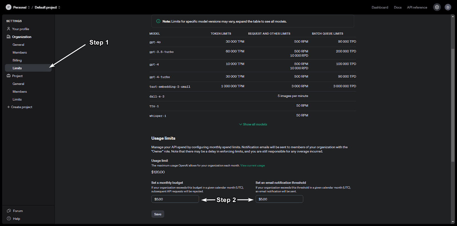Click the Save button
Screen dimensions: 457x226
coord(158,214)
